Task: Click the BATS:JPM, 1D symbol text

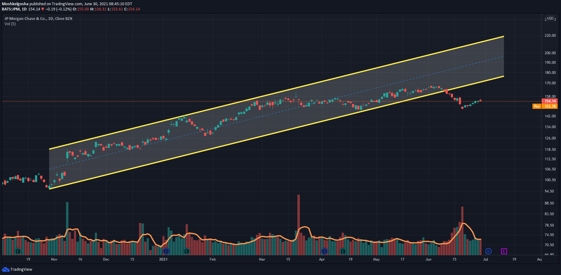Action: coord(14,9)
